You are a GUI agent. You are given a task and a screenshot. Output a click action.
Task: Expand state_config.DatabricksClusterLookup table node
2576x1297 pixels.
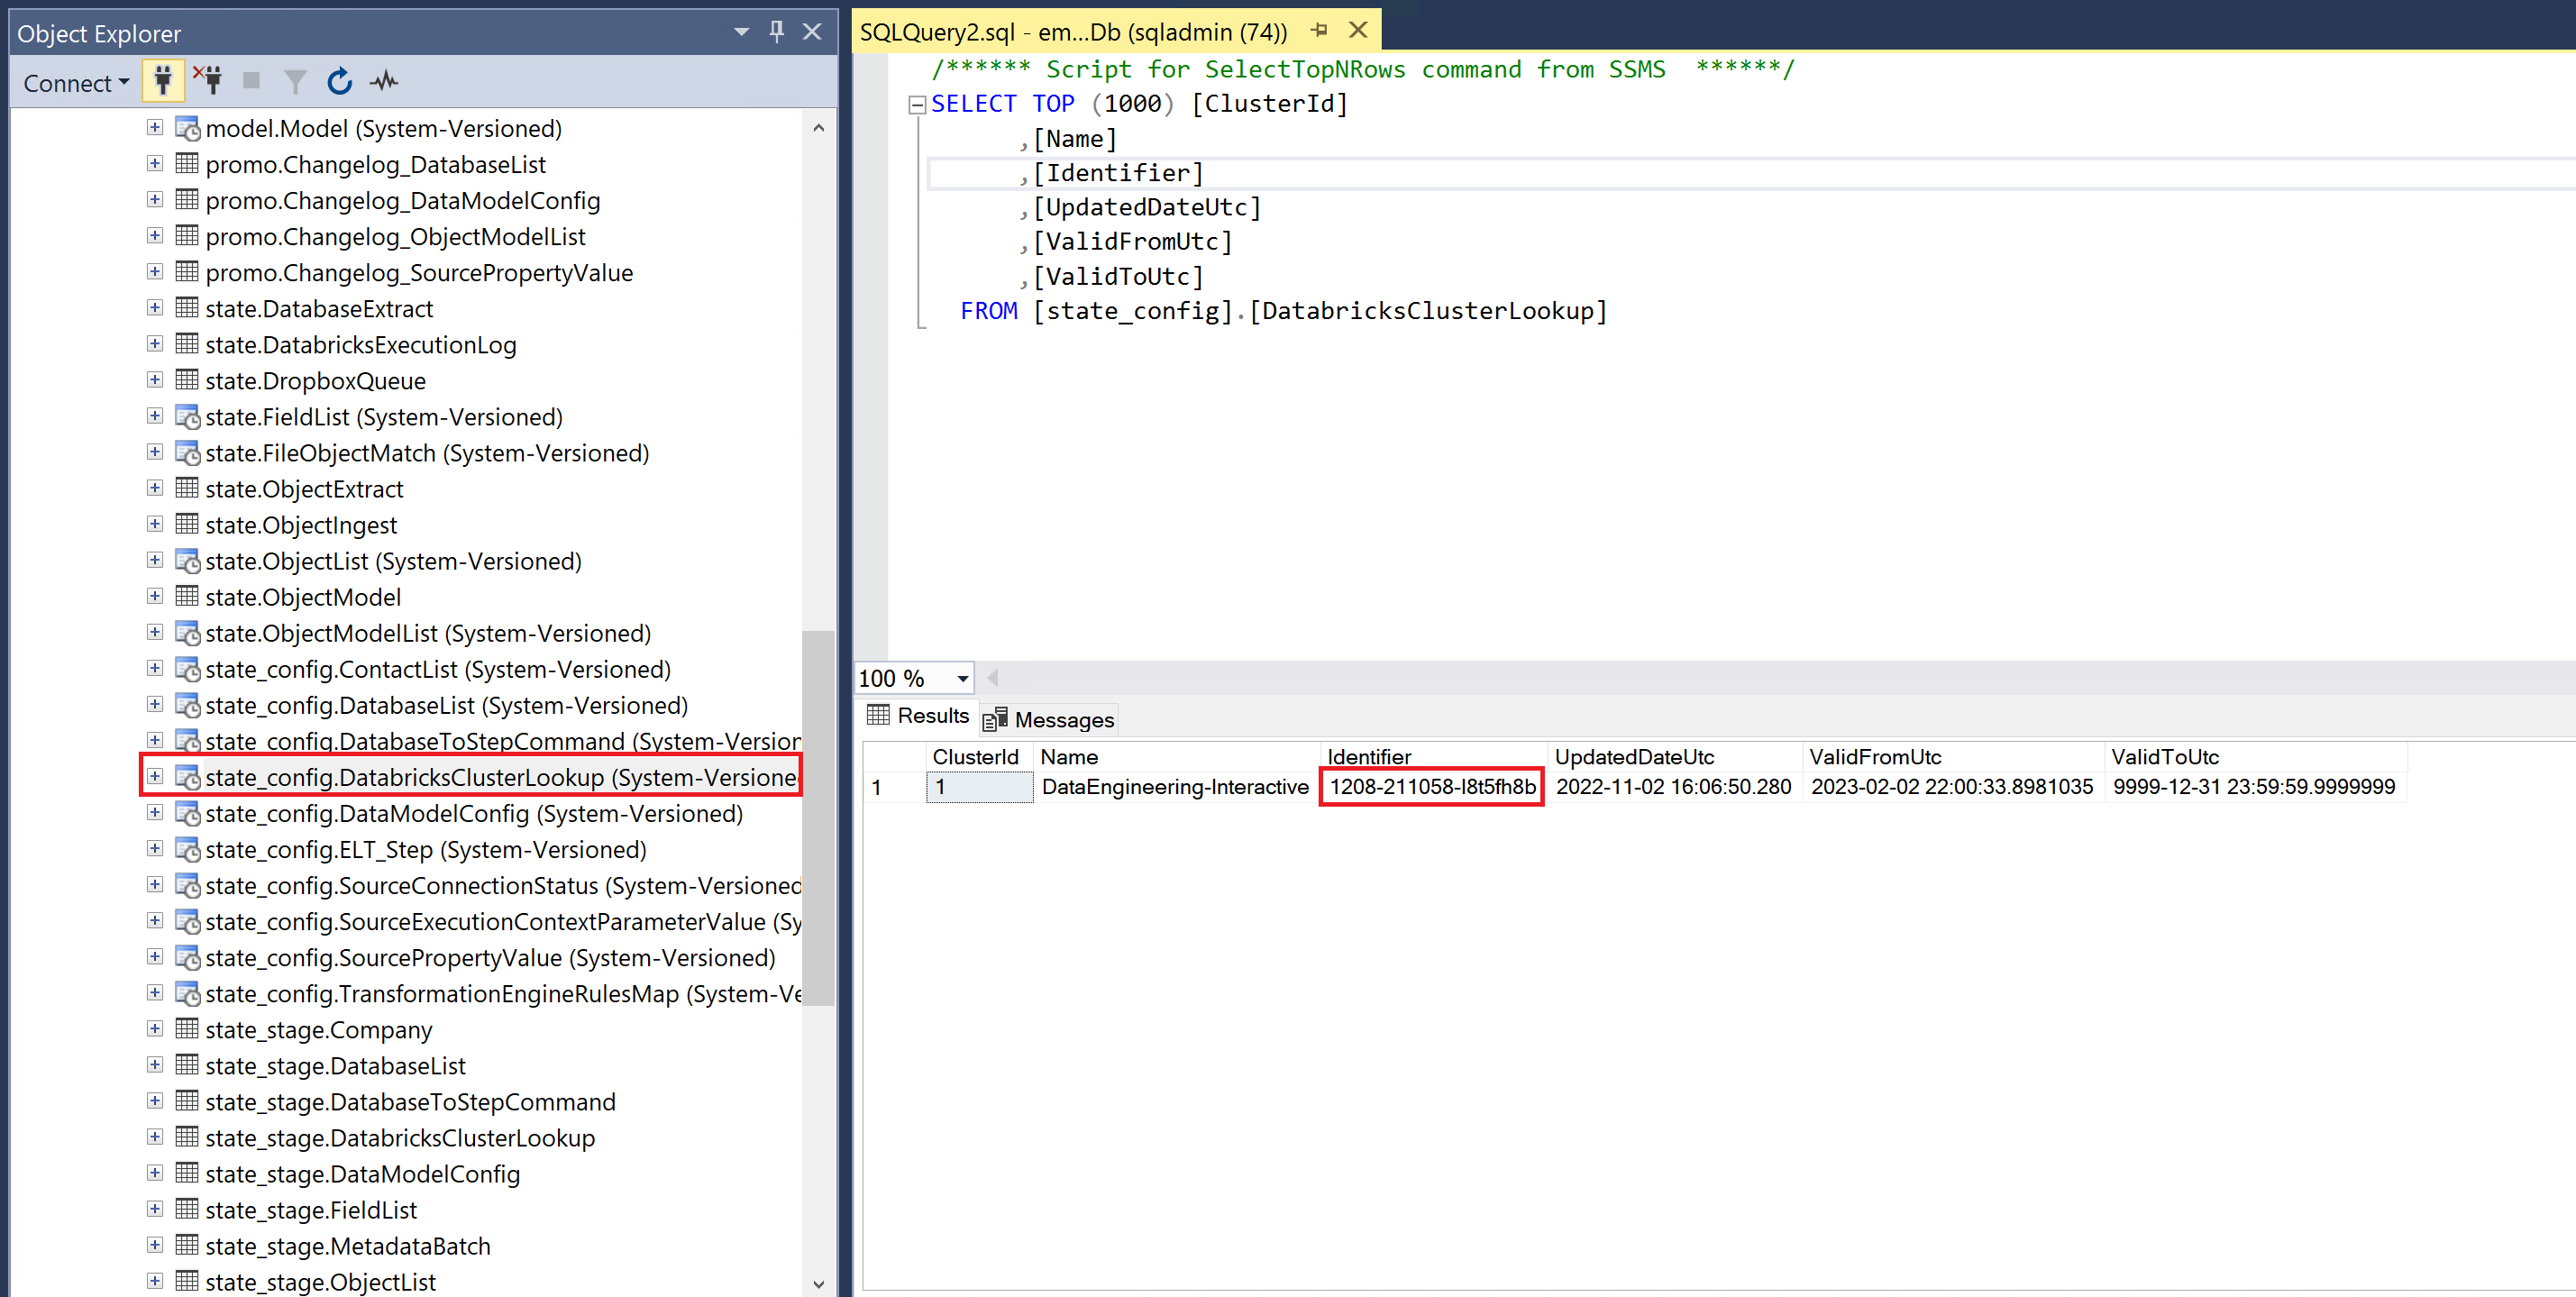pos(155,776)
